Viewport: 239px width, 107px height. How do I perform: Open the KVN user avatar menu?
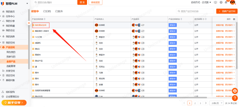pyautogui.click(x=232, y=2)
